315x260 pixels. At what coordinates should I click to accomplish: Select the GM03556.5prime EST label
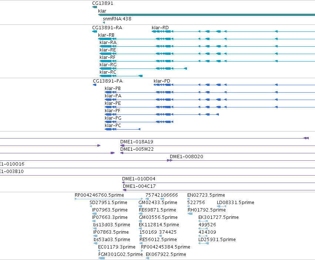click(158, 217)
